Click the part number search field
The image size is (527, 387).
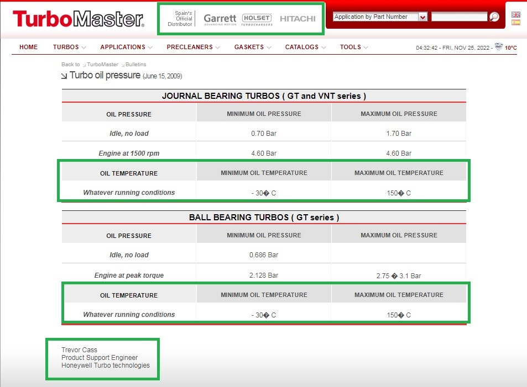click(459, 17)
